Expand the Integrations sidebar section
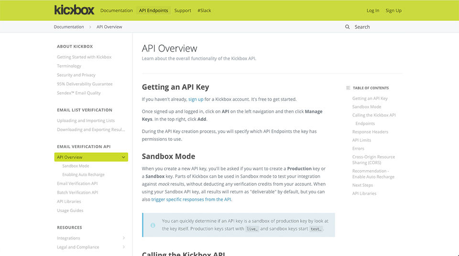459x256 pixels. [123, 238]
